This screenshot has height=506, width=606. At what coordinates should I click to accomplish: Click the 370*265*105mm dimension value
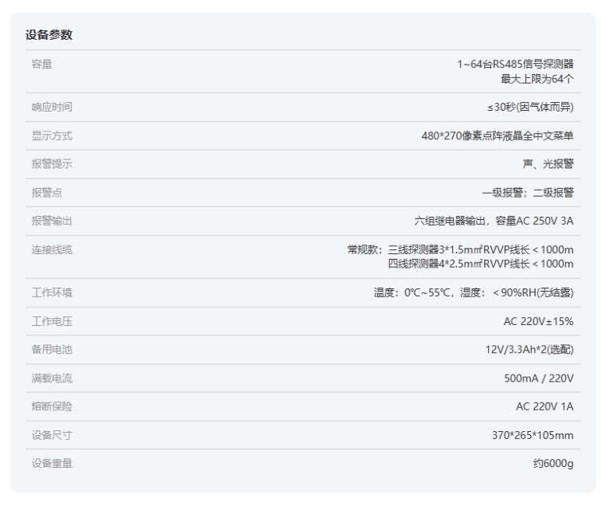click(533, 435)
